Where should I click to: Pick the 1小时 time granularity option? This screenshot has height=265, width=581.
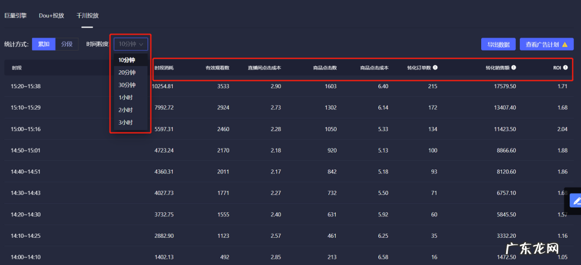pos(125,97)
